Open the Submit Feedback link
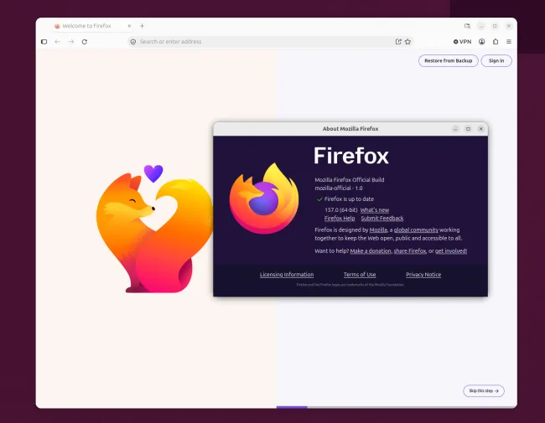This screenshot has width=545, height=423. coord(382,219)
